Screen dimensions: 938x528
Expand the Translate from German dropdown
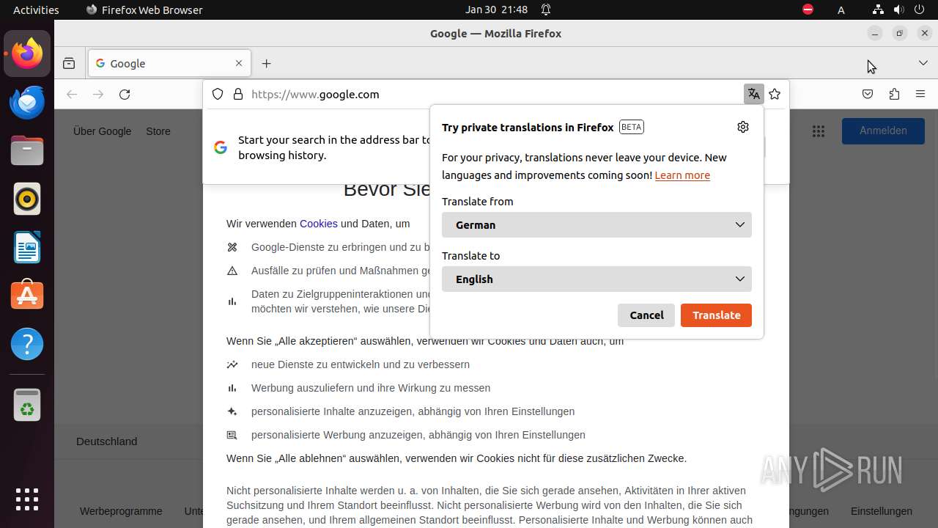(597, 225)
